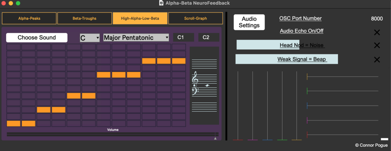This screenshot has width=391, height=151.
Task: Click the C2 octave box
Action: pos(209,38)
